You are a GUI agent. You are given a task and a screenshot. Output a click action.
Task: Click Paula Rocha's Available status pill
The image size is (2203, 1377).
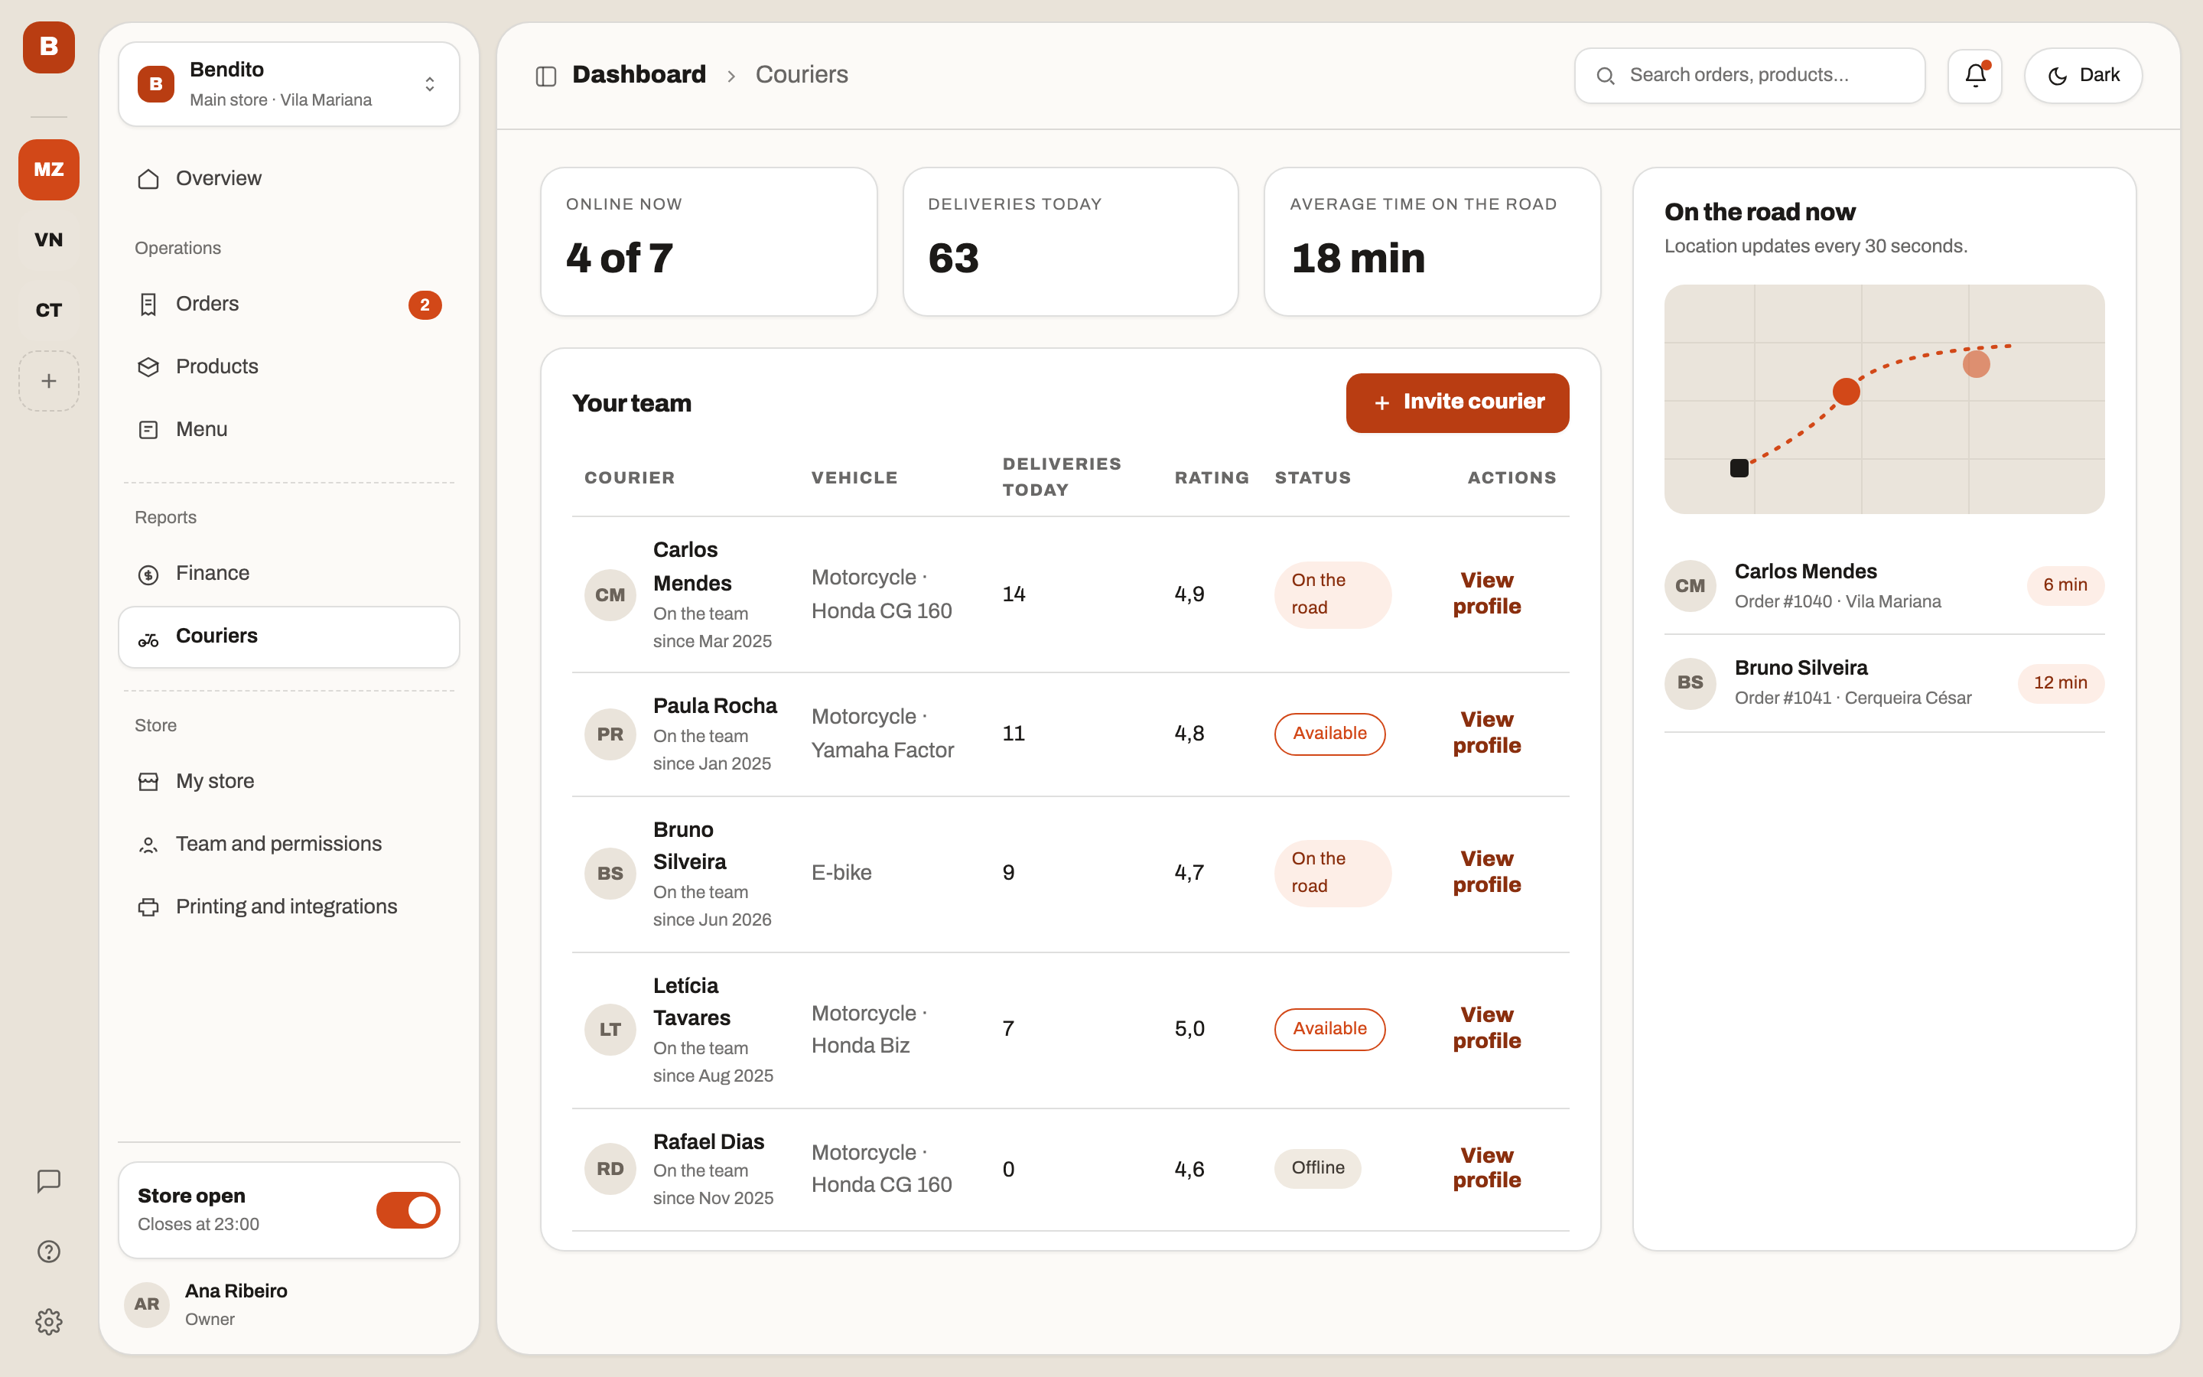[x=1330, y=734]
